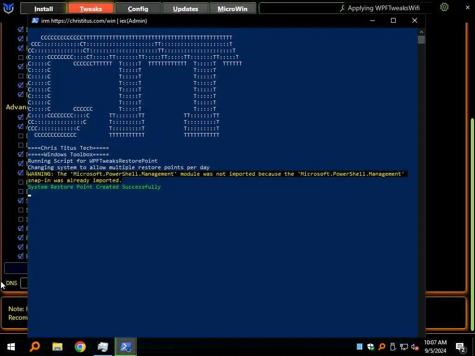Open the Windows Start menu
475x356 pixels.
[x=11, y=347]
